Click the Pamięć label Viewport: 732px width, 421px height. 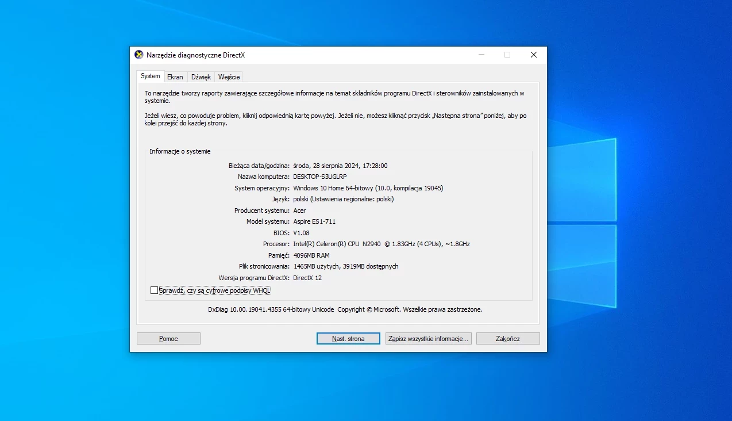point(278,255)
